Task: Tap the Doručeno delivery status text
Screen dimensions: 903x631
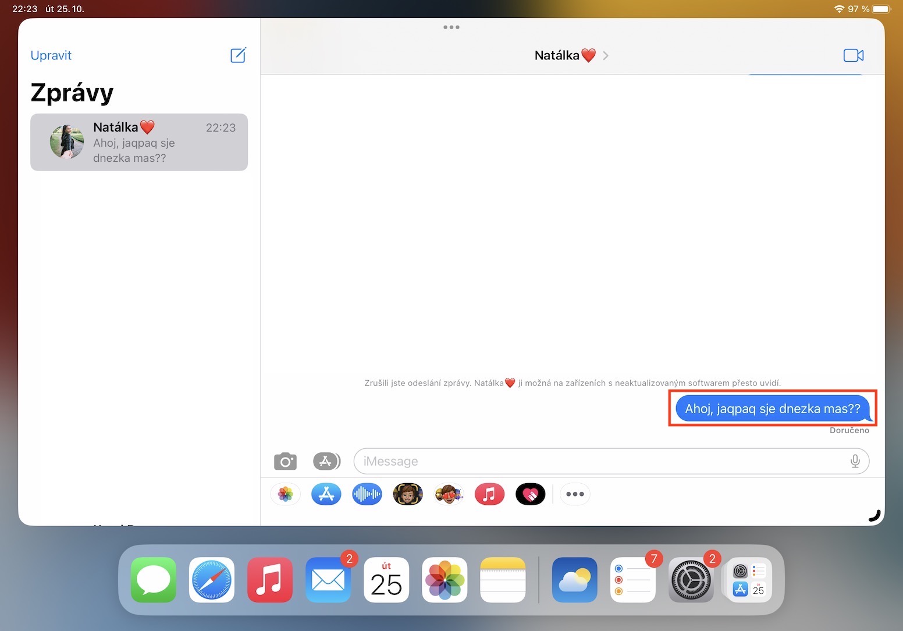Action: (x=849, y=430)
